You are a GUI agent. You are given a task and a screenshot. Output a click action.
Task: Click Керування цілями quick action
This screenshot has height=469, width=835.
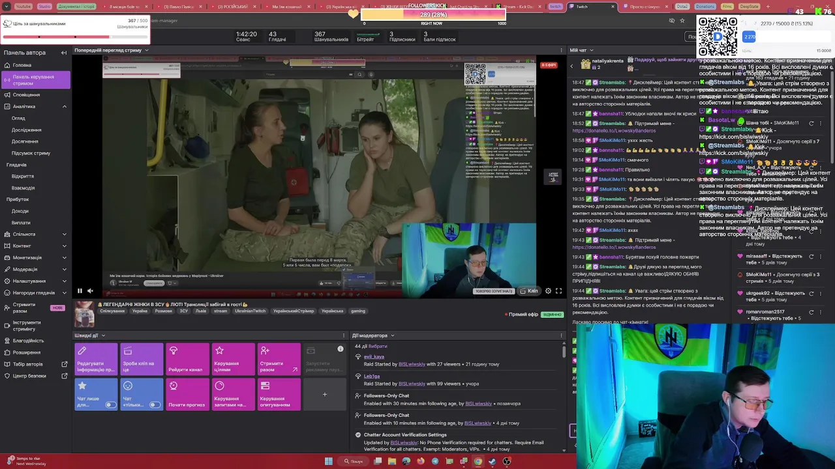[x=233, y=360]
